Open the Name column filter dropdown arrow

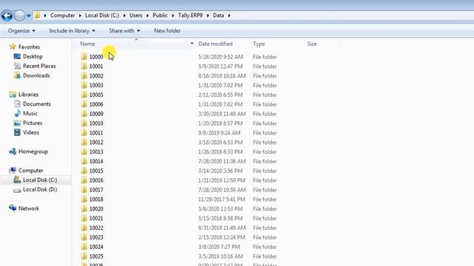(192, 44)
